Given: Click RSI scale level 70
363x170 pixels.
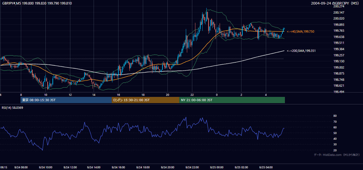Looking at the screenshot, I should point(335,122).
